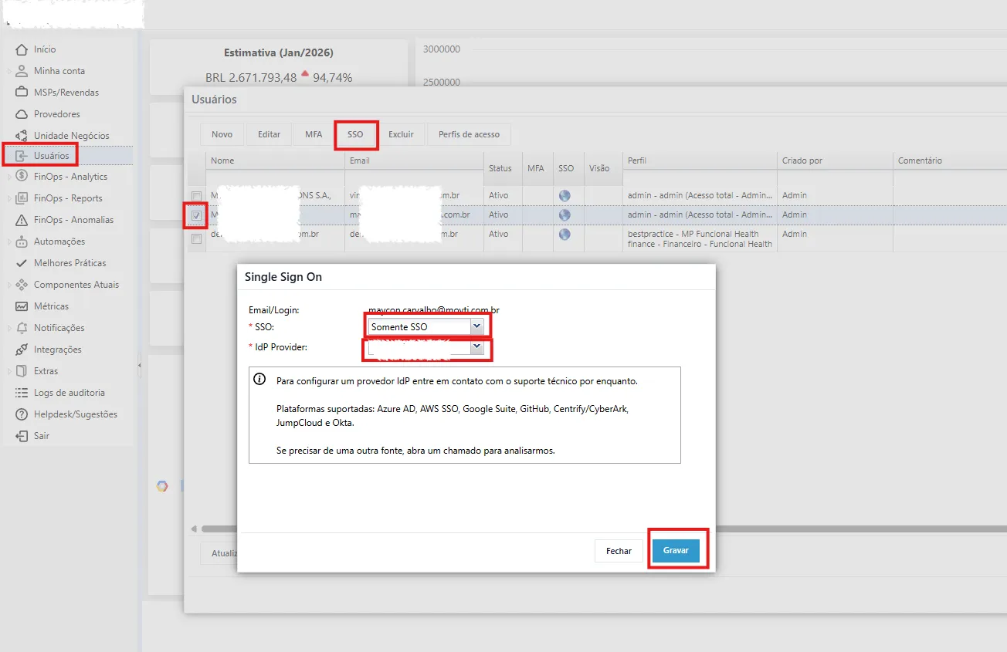Click the Email column header
The width and height of the screenshot is (1007, 652).
click(414, 160)
